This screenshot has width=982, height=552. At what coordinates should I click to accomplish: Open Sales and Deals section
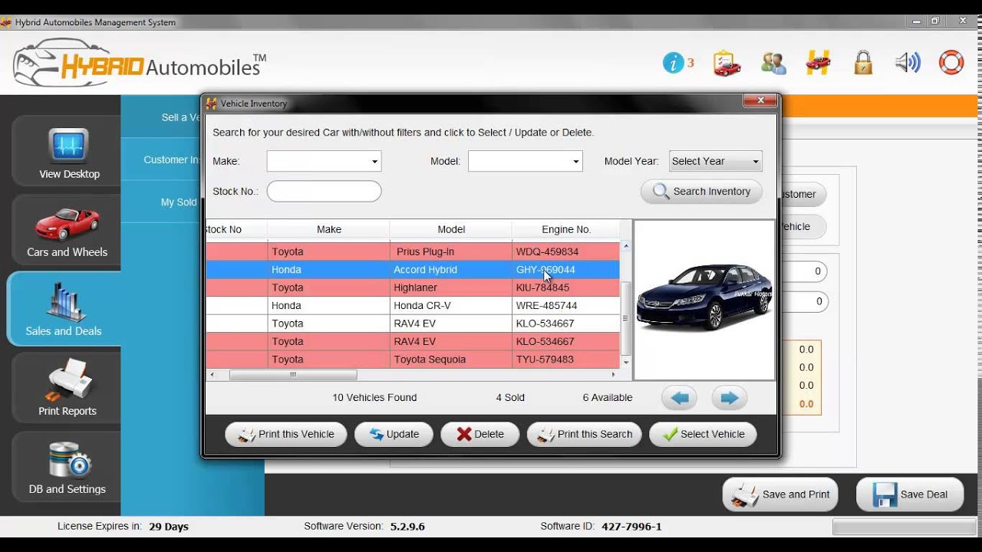click(x=64, y=309)
